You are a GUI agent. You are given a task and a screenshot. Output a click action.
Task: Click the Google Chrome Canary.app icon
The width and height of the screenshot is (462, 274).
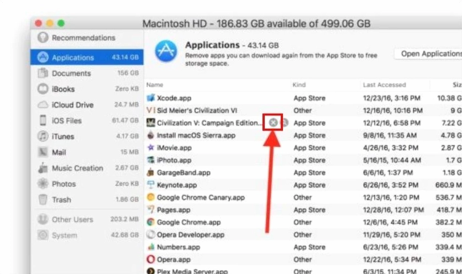[x=151, y=197]
